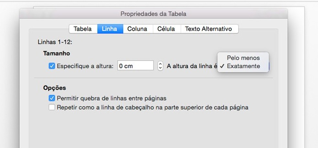Click the row height field showing 0 cm

[x=135, y=66]
